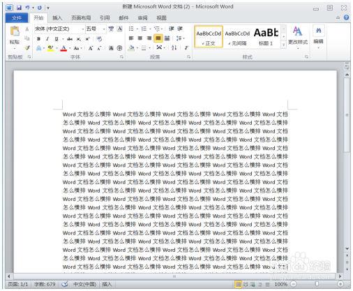
Task: Click the Redo icon in the quick access toolbar
Action: (40, 8)
